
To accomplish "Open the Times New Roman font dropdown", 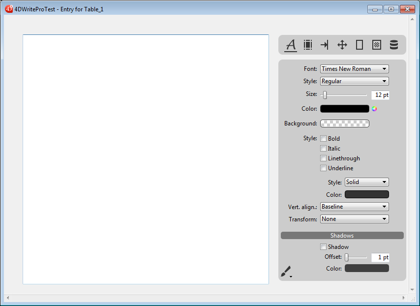I will [x=354, y=69].
